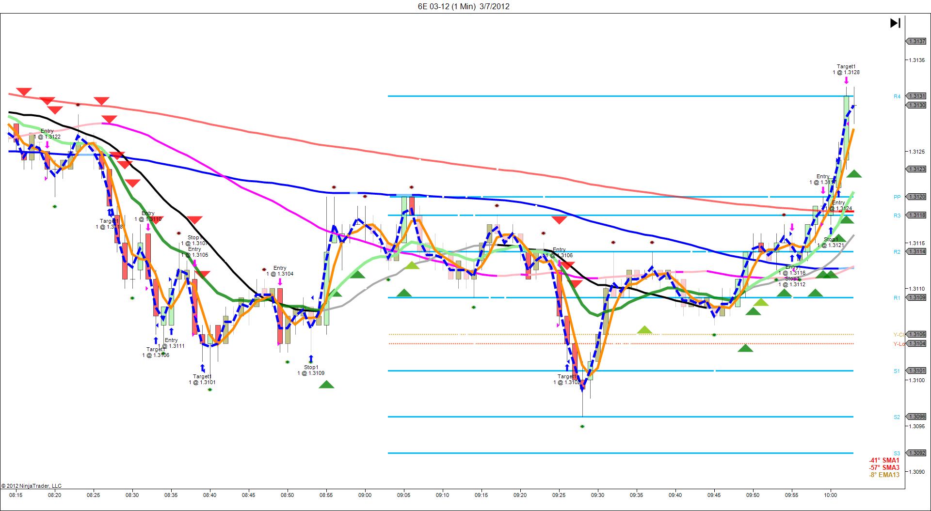931x511 pixels.
Task: Click the 08:40 time axis label
Action: (x=210, y=495)
